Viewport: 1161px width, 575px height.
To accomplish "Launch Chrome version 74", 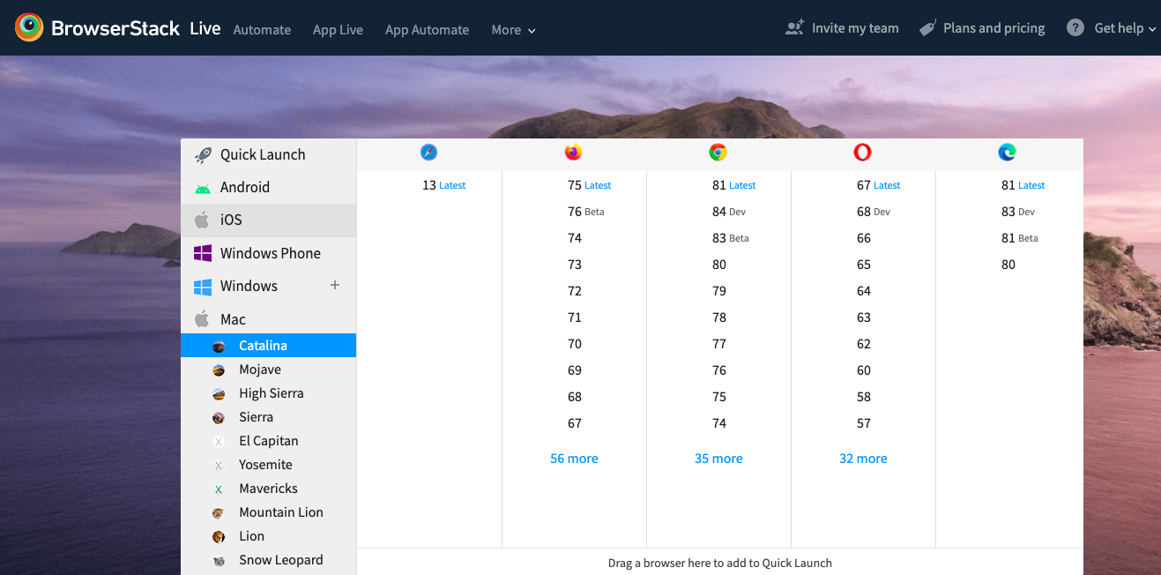I will pyautogui.click(x=719, y=423).
